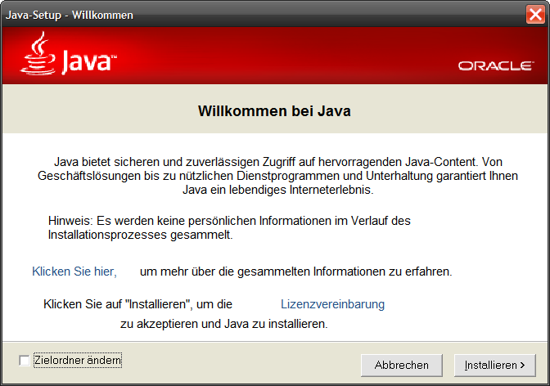
Task: Open the "Klicken Sie hier," link
Action: click(x=74, y=272)
